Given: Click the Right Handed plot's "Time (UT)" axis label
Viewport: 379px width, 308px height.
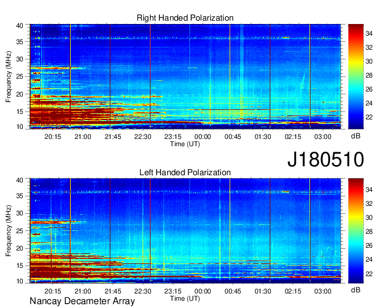Looking at the screenshot, I should click(x=185, y=144).
